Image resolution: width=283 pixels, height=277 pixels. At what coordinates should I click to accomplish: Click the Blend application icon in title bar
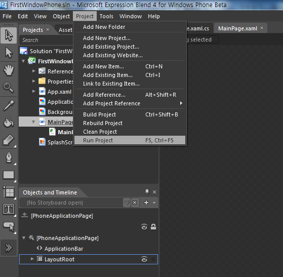pos(4,5)
